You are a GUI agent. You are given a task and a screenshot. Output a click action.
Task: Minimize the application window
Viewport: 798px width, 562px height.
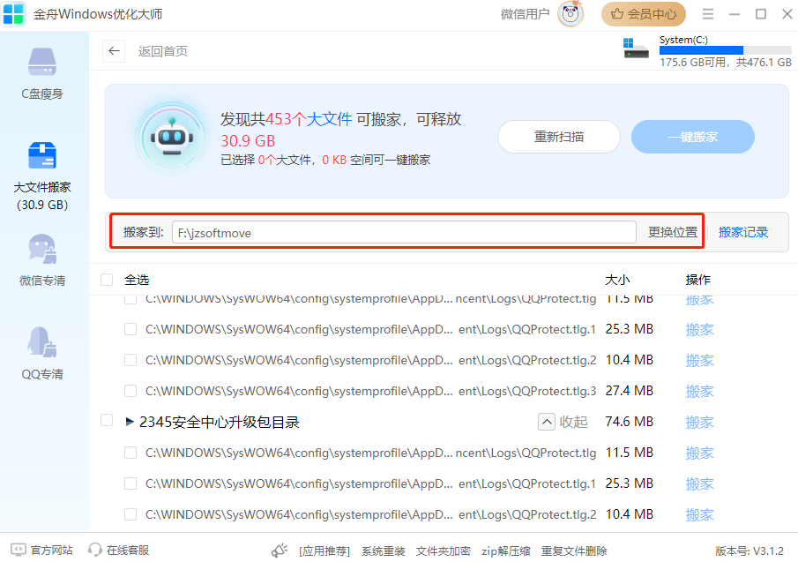tap(735, 14)
